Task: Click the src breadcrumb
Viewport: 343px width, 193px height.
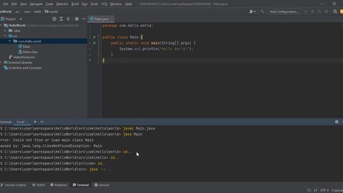Action: tap(17, 12)
